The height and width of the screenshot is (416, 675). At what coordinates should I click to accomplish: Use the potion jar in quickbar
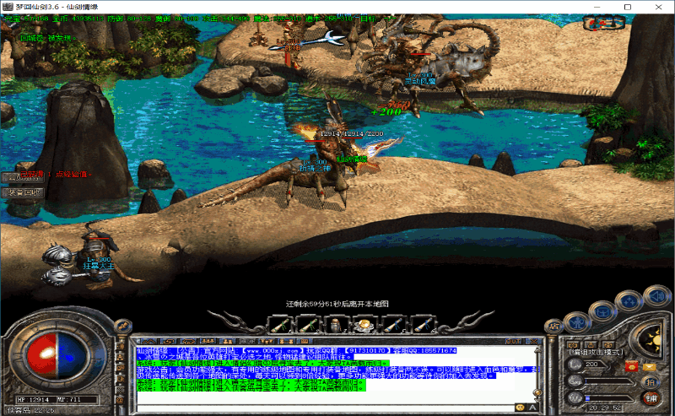pyautogui.click(x=336, y=323)
